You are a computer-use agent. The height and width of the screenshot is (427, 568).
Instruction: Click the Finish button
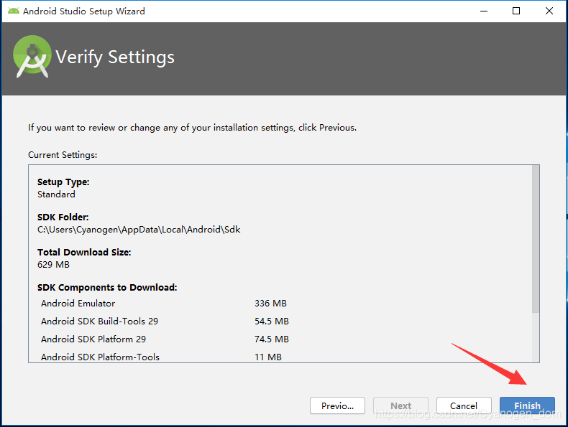[x=527, y=405]
